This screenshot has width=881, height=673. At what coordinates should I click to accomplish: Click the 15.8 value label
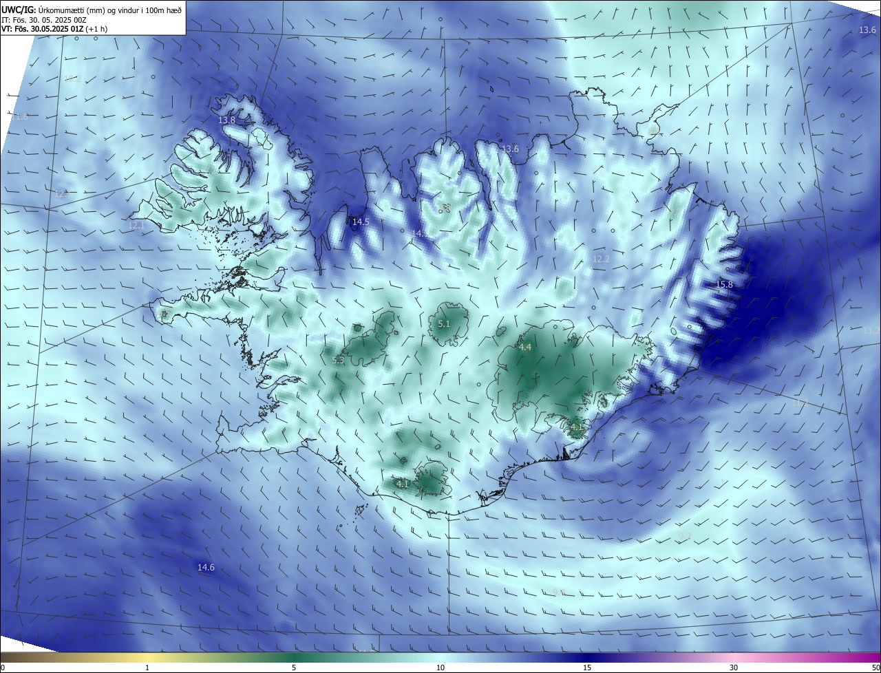click(x=725, y=284)
